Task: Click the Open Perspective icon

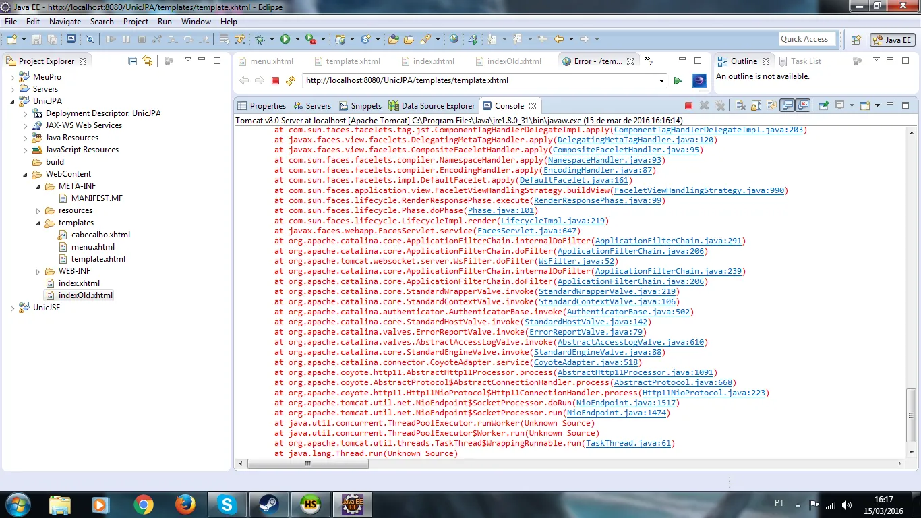Action: (856, 40)
